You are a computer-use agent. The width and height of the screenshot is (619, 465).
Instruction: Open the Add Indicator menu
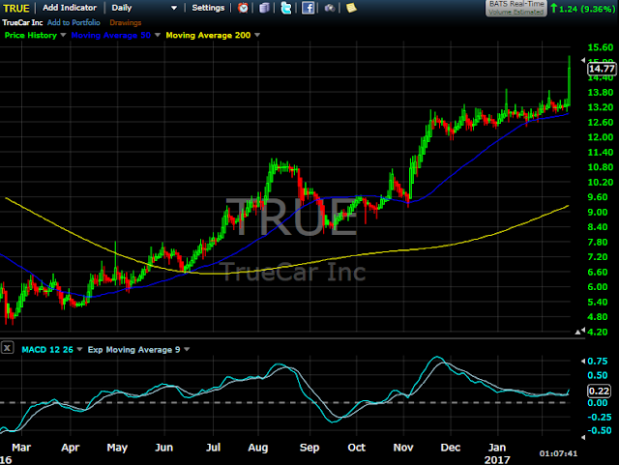point(70,8)
